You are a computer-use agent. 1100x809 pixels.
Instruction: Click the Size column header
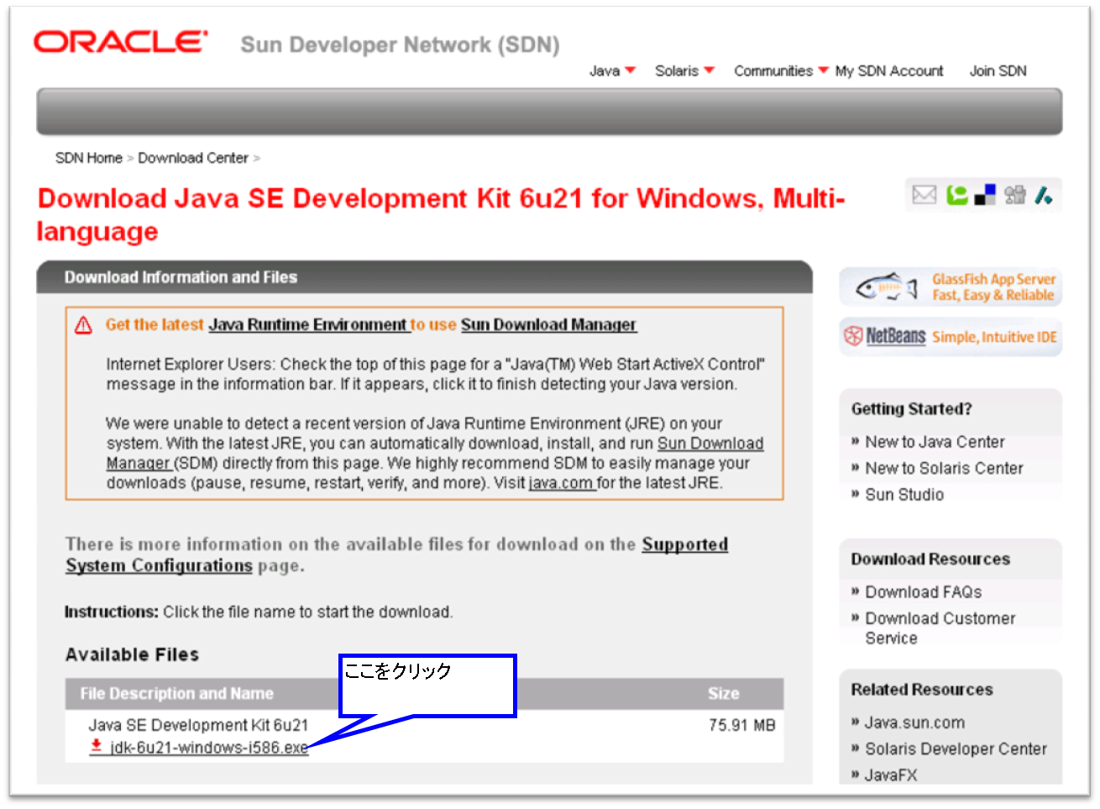[723, 694]
